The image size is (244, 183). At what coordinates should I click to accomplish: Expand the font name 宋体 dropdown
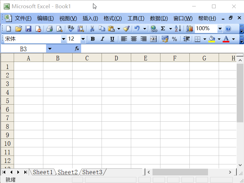click(x=63, y=39)
